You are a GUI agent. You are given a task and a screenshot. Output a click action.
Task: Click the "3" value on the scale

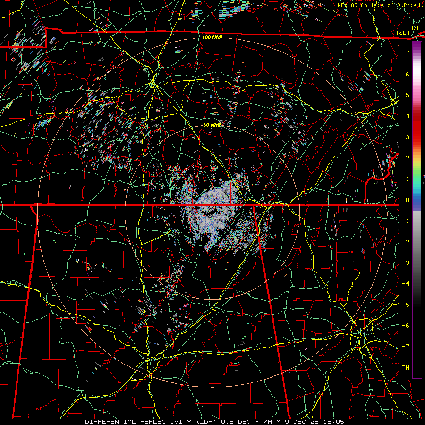pos(408,137)
